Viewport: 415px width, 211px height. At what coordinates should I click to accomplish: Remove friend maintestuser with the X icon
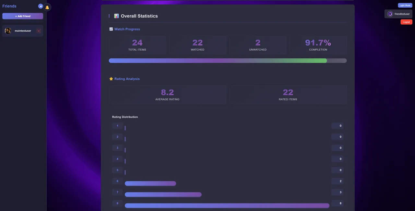coord(39,31)
